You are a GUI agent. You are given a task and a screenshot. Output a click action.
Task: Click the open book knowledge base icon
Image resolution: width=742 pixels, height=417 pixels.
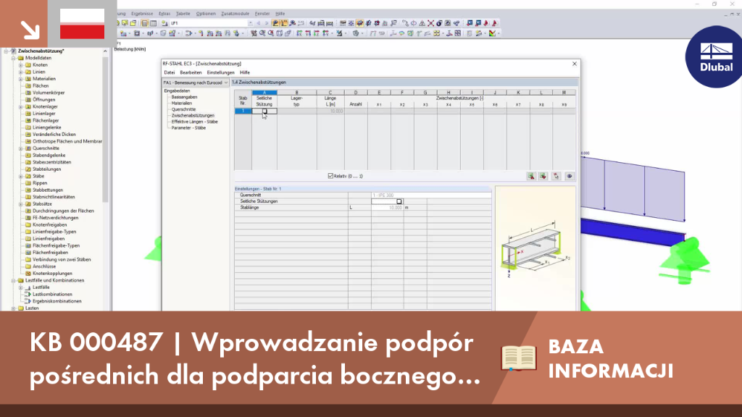[x=519, y=358]
